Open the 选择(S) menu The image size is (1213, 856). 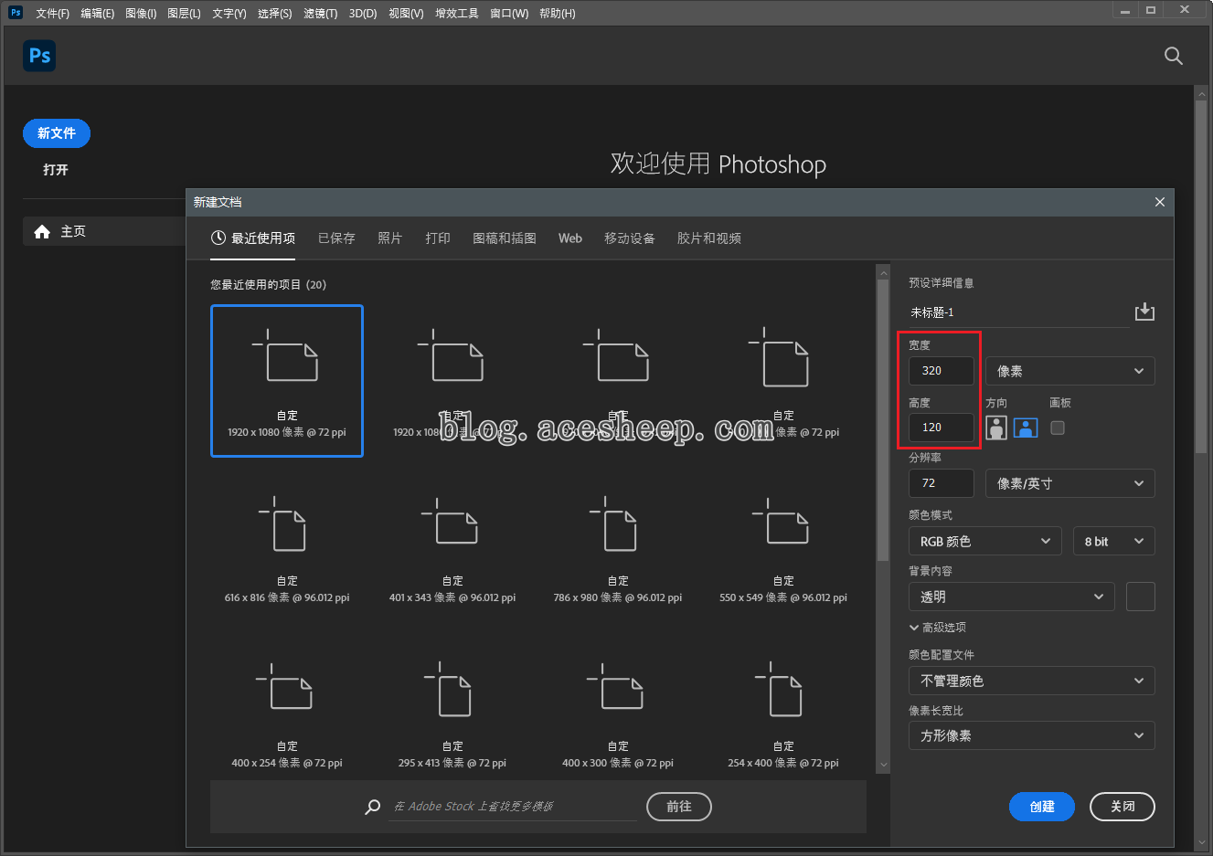(x=274, y=14)
